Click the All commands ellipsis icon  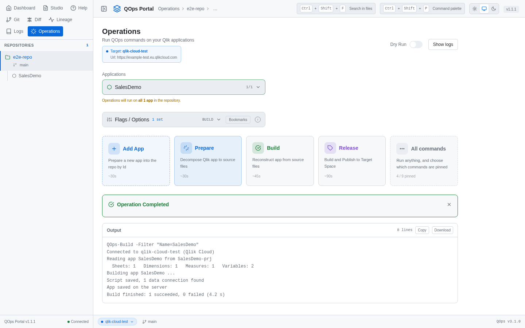[x=402, y=149]
